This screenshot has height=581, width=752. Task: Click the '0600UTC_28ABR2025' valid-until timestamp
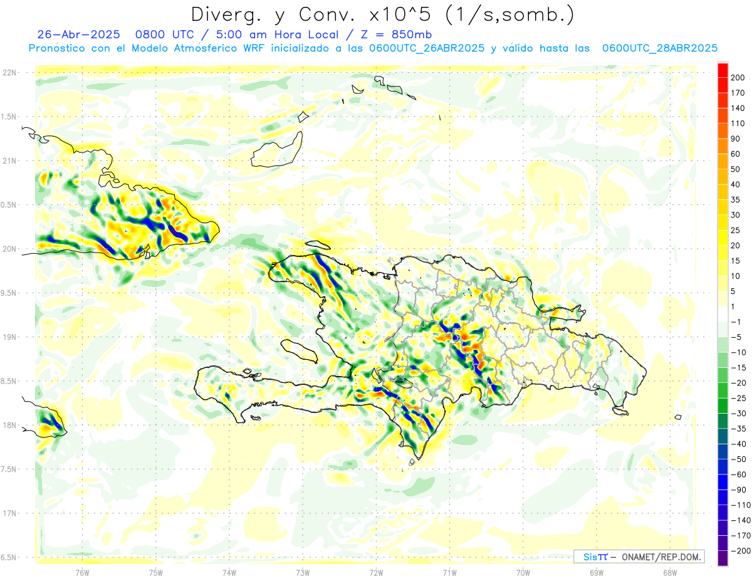(x=659, y=48)
